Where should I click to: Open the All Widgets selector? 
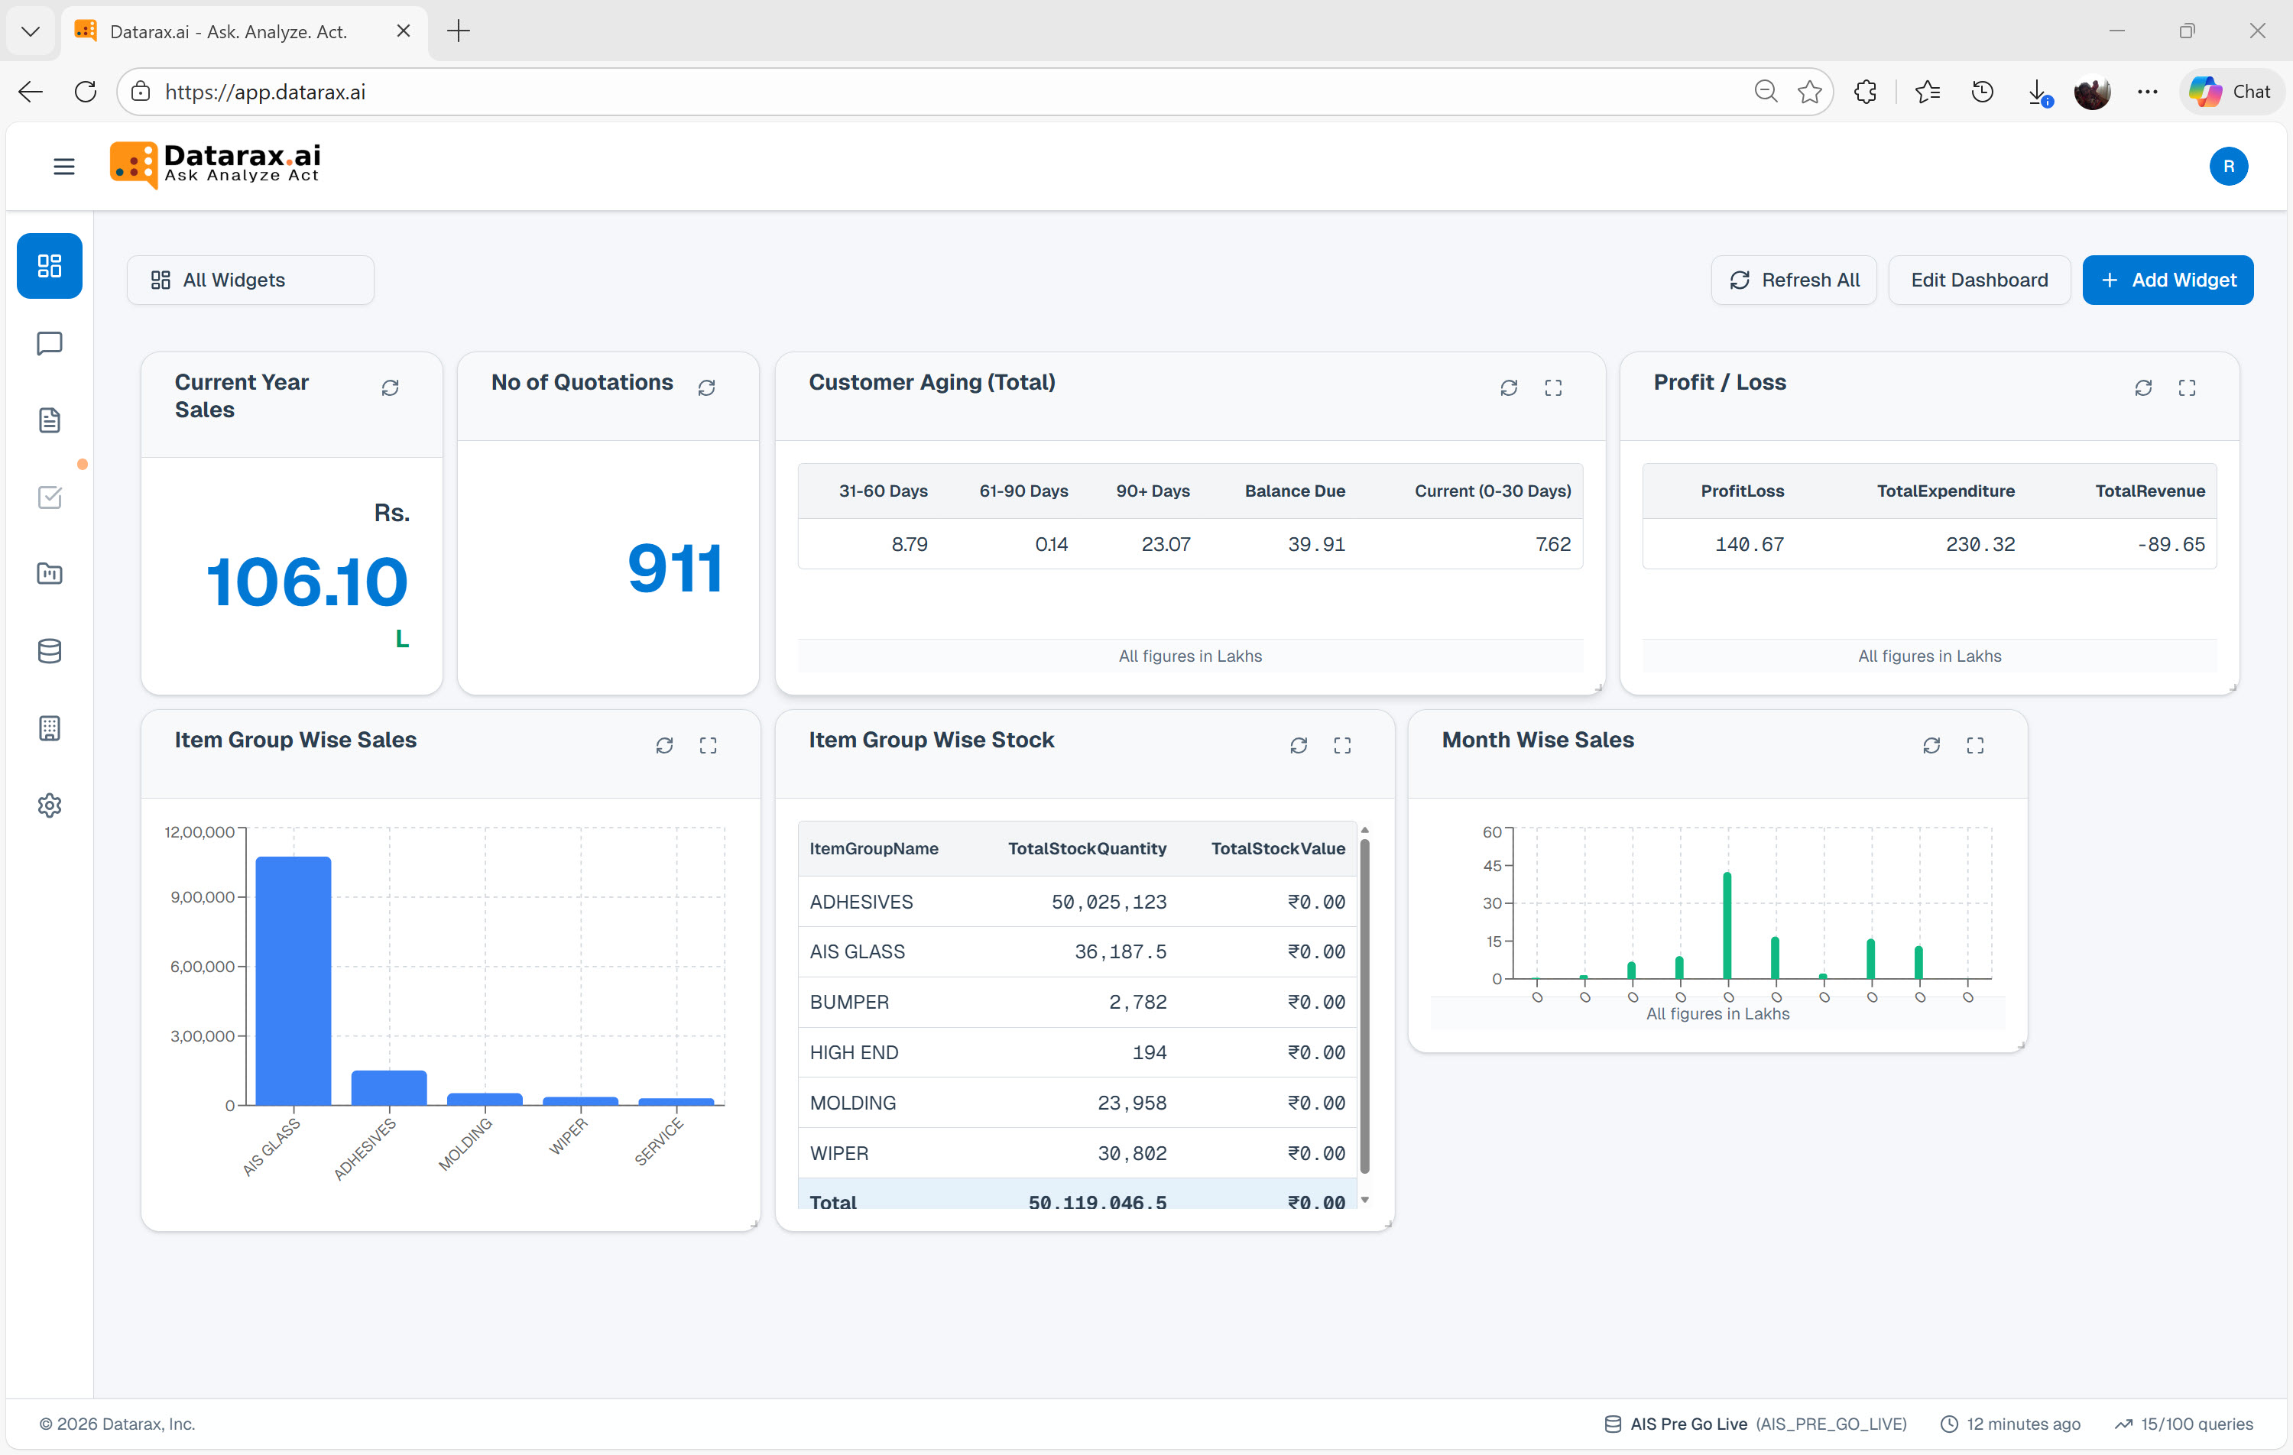click(x=251, y=280)
